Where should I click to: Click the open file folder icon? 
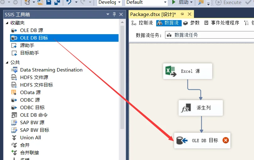tap(40, 2)
